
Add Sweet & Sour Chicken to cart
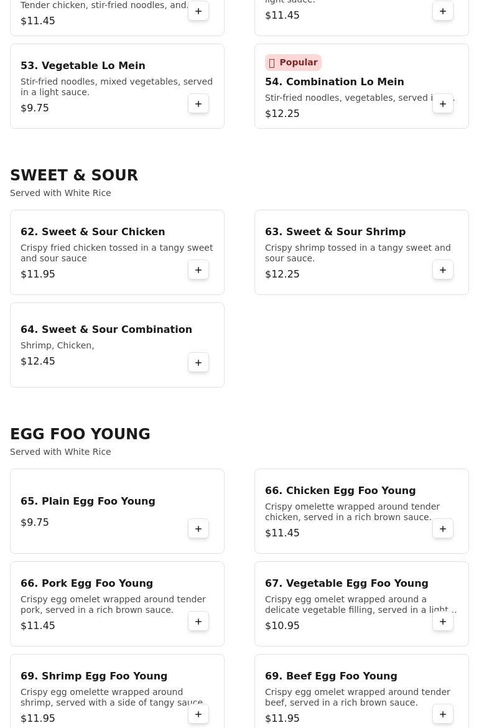(198, 270)
